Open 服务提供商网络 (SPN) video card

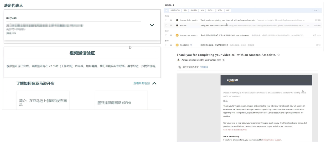point(121,100)
